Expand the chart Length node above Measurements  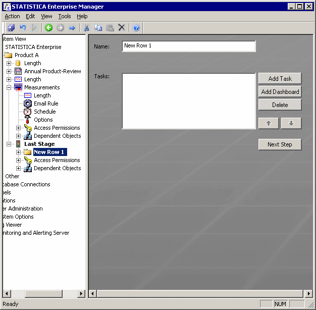[x=9, y=79]
